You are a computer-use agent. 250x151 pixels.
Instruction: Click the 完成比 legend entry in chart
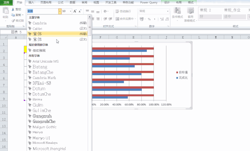click(x=182, y=78)
